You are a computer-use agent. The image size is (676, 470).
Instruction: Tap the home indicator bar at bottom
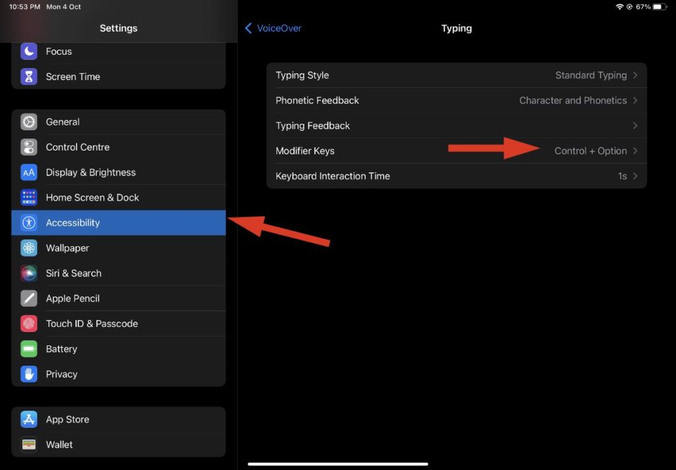tap(338, 464)
